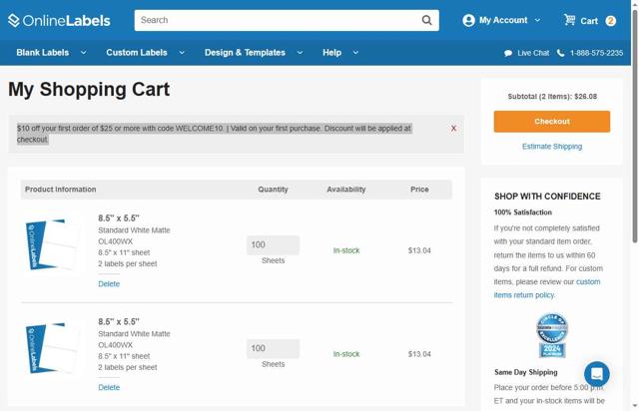The image size is (639, 411).
Task: Click the 100% Satisfaction heading
Action: (x=522, y=212)
